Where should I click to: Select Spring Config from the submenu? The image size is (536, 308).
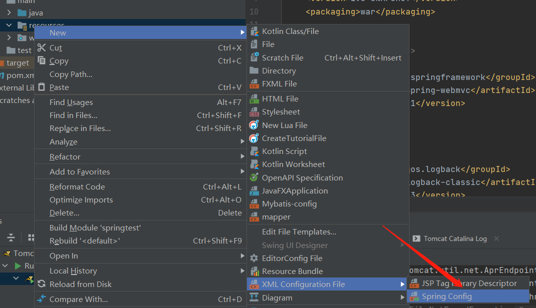pos(446,296)
